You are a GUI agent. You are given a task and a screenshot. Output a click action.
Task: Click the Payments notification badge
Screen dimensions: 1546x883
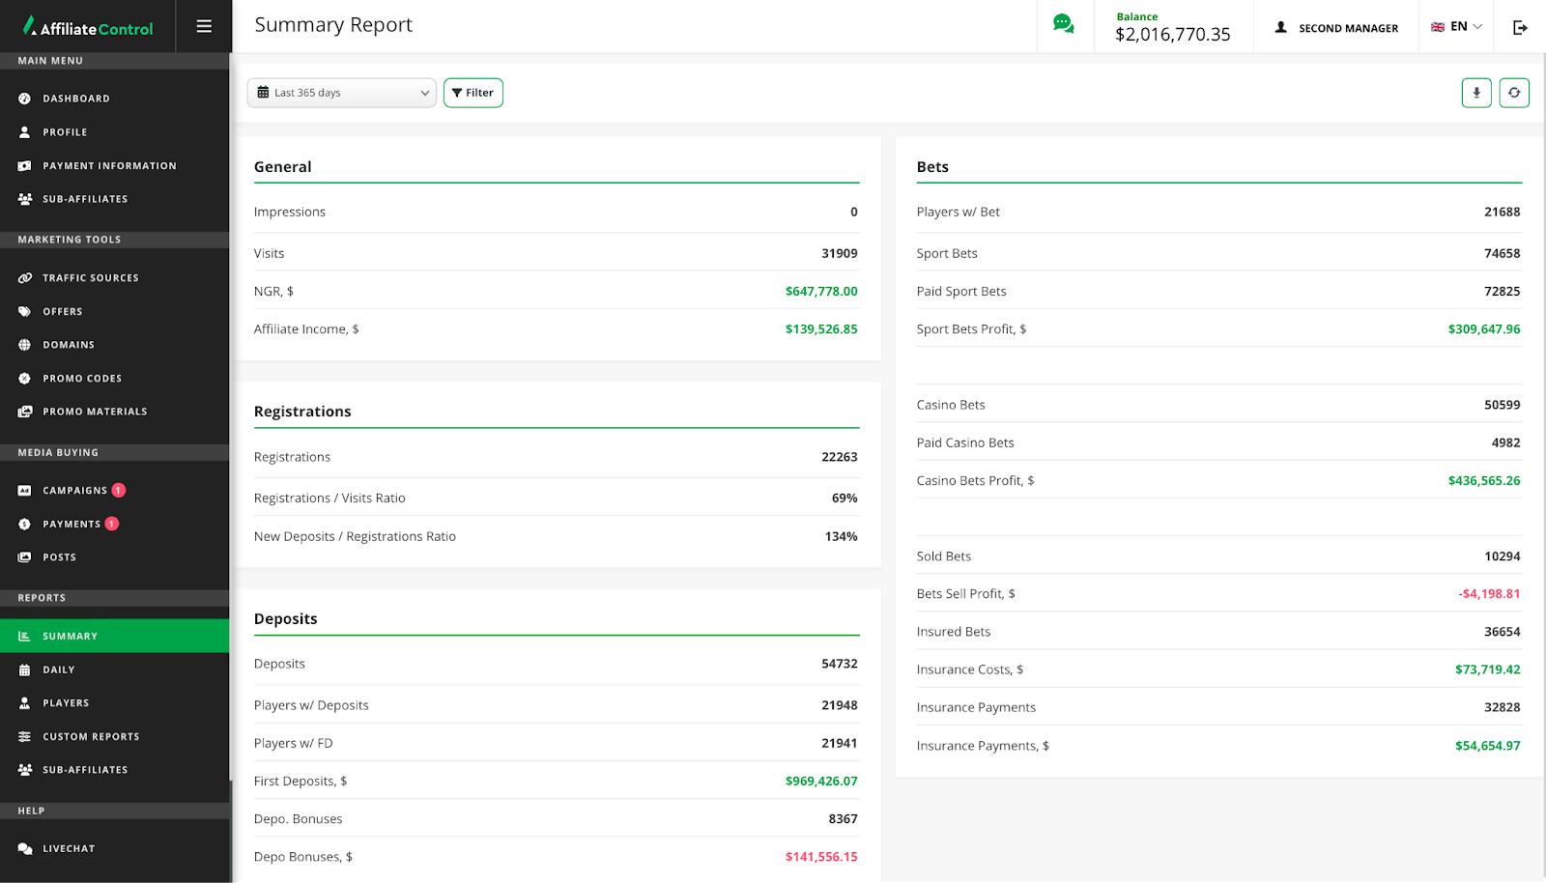(112, 524)
